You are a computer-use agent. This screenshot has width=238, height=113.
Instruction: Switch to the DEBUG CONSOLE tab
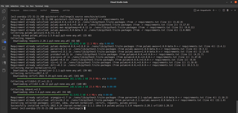coord(30,10)
